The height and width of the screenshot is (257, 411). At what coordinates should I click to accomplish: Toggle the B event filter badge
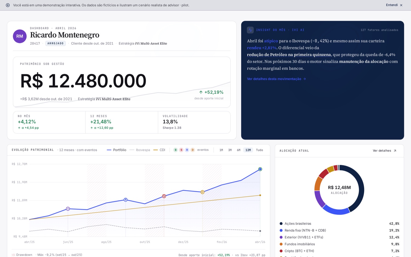click(x=176, y=150)
